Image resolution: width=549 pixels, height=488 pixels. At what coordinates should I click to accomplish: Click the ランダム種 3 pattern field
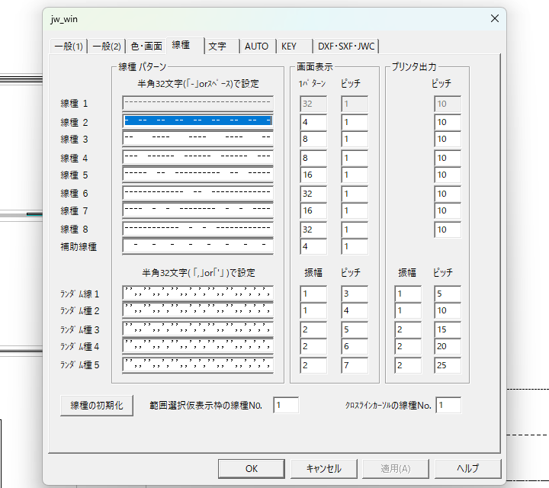click(x=197, y=329)
